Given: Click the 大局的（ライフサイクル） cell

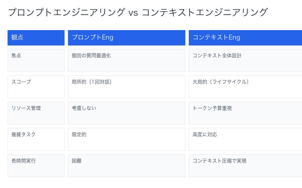Looking at the screenshot, I should click(x=245, y=86).
